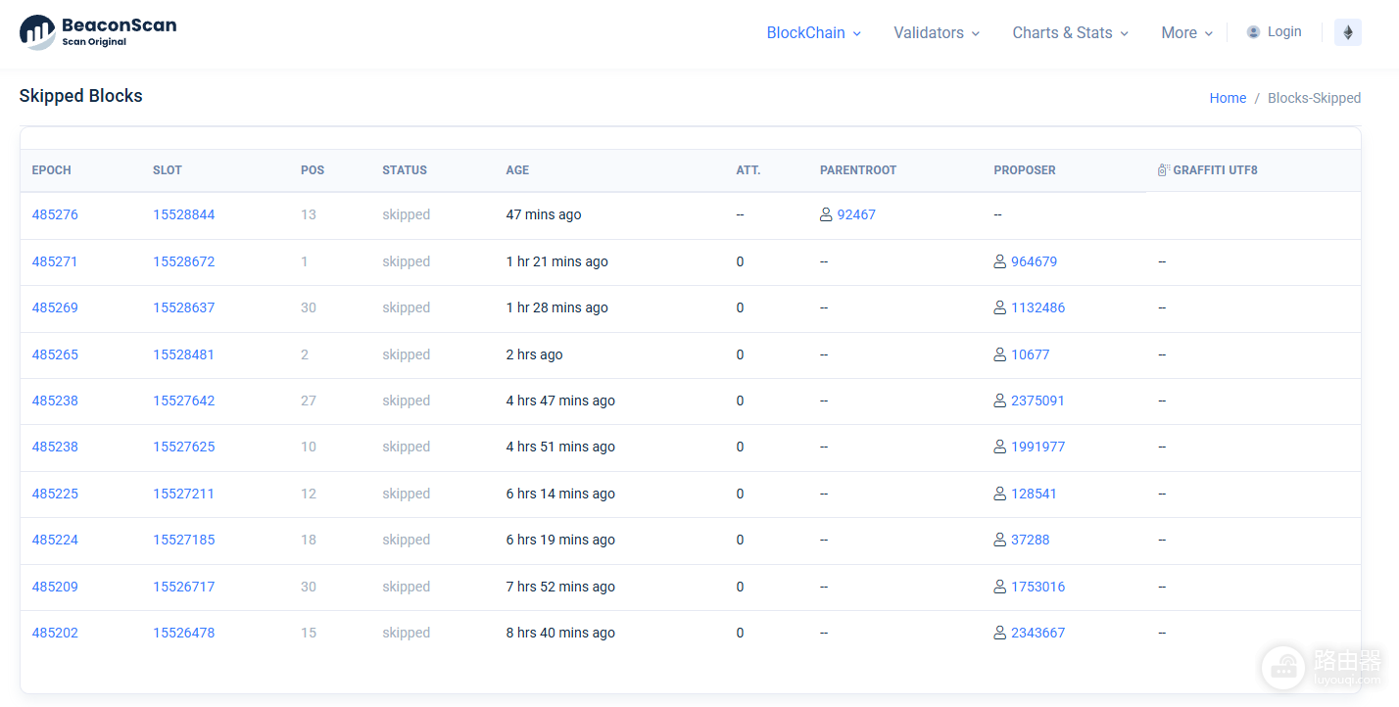Click the proposer icon beside 128541
Screen dimensions: 1399x707
[x=1000, y=494]
